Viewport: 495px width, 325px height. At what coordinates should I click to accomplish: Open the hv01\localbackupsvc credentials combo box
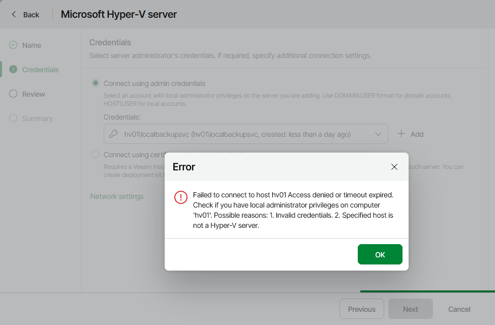(244, 133)
